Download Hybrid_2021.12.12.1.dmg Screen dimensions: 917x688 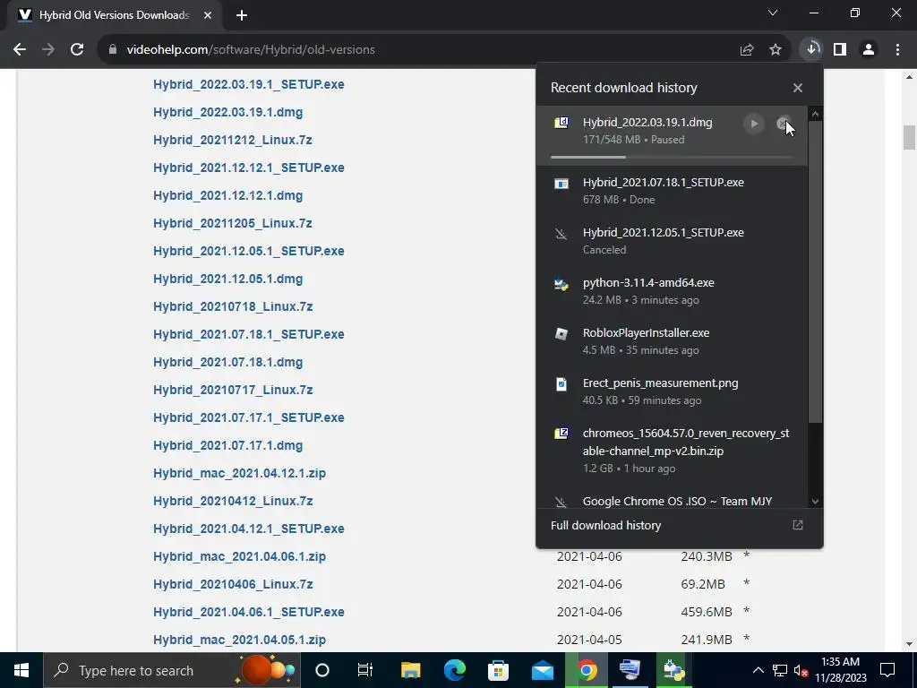pyautogui.click(x=228, y=195)
